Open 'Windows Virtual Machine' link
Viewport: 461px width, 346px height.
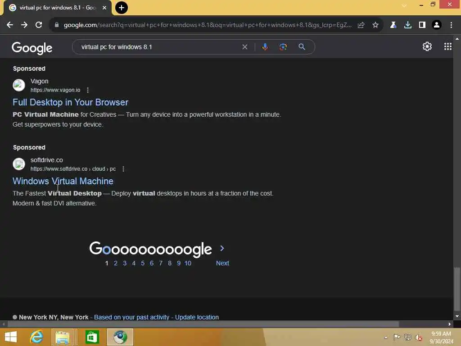[x=63, y=181]
